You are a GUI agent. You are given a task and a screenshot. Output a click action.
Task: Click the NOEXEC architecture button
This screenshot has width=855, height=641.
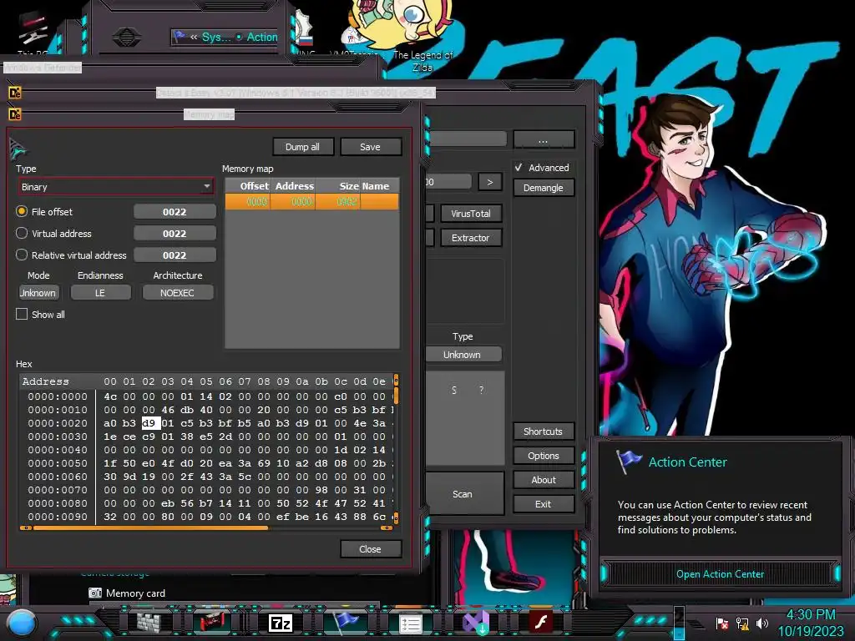coord(177,293)
